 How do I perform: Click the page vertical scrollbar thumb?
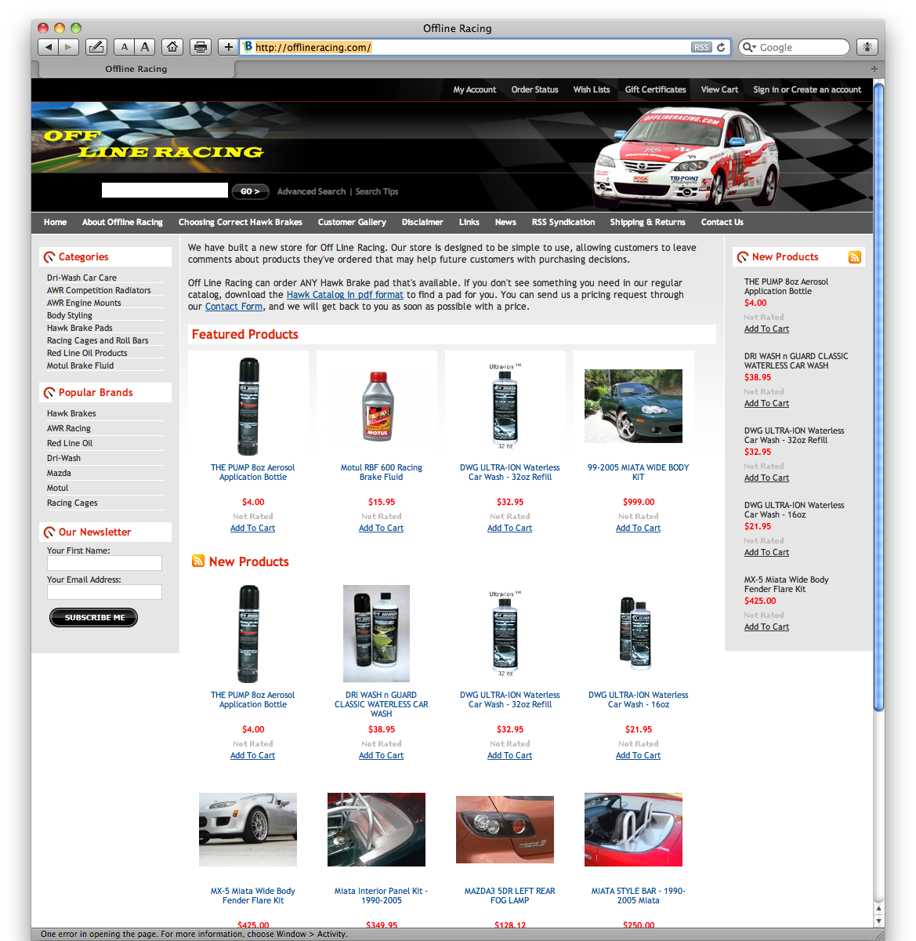pos(878,396)
